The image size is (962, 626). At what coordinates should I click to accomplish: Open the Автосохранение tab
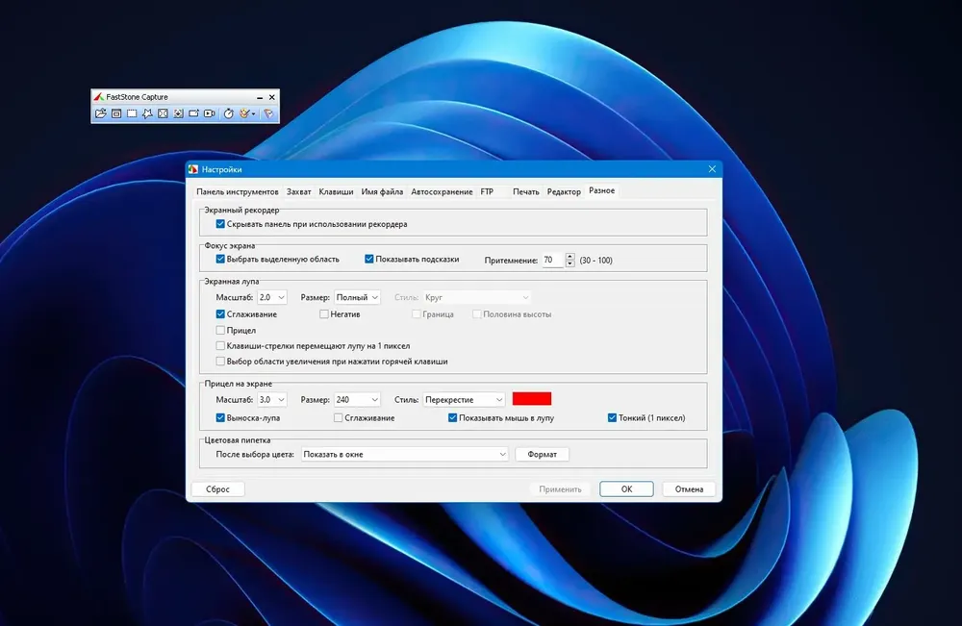click(x=442, y=192)
